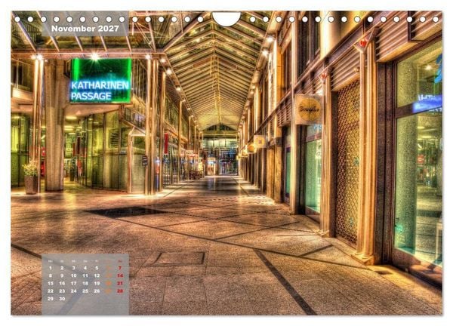
Task: Click the round Douglas shop sign
Action: (309, 109)
